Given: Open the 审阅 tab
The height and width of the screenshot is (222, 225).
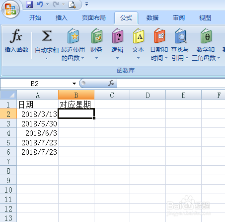Looking at the screenshot, I should (179, 17).
